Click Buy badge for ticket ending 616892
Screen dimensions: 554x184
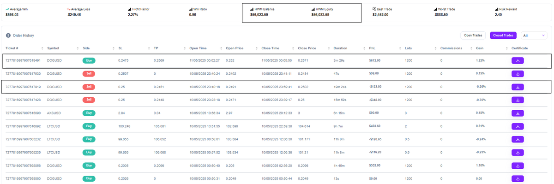point(89,126)
